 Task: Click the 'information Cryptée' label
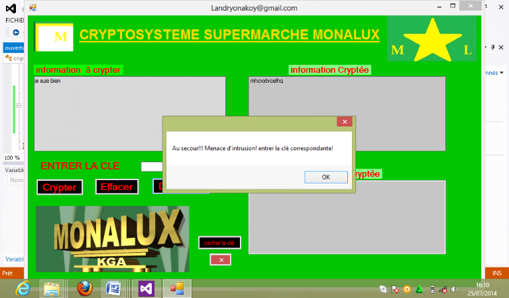329,70
